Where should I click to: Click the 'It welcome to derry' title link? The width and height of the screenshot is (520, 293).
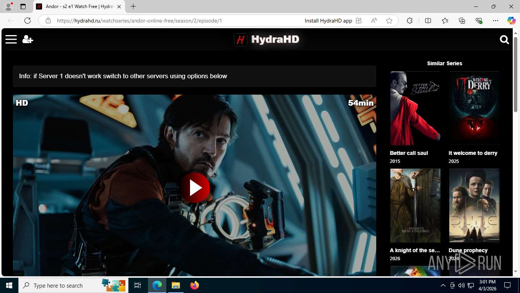pos(473,153)
